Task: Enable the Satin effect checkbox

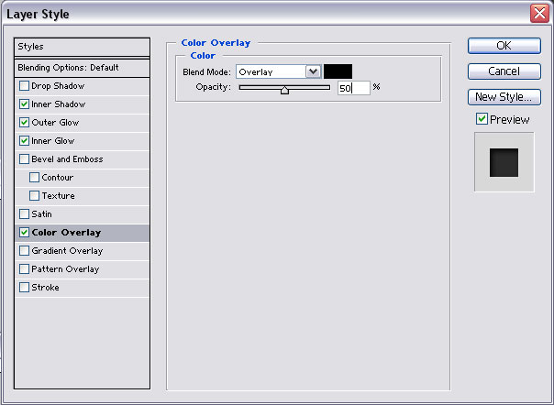Action: [x=24, y=214]
